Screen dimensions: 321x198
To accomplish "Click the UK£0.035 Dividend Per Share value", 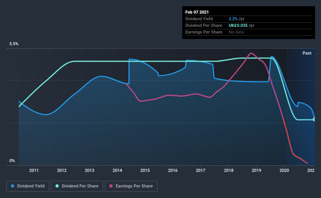I will coord(238,25).
